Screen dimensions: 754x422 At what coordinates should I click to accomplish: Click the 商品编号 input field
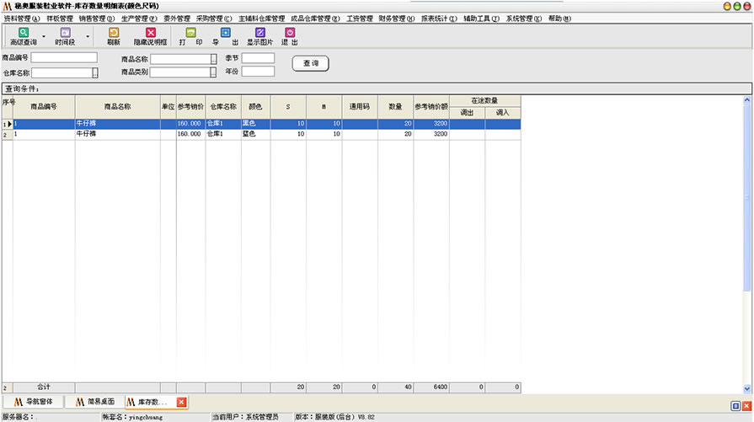click(x=64, y=58)
